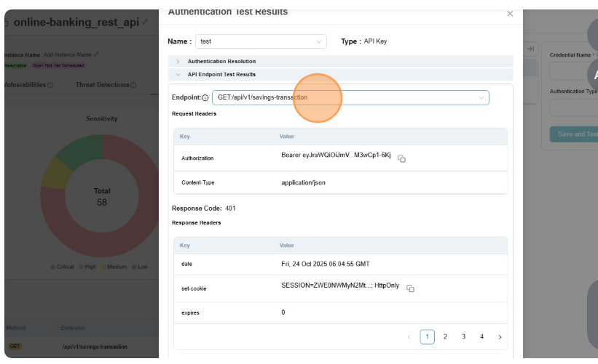Edit the instance name pencil icon

pyautogui.click(x=96, y=54)
